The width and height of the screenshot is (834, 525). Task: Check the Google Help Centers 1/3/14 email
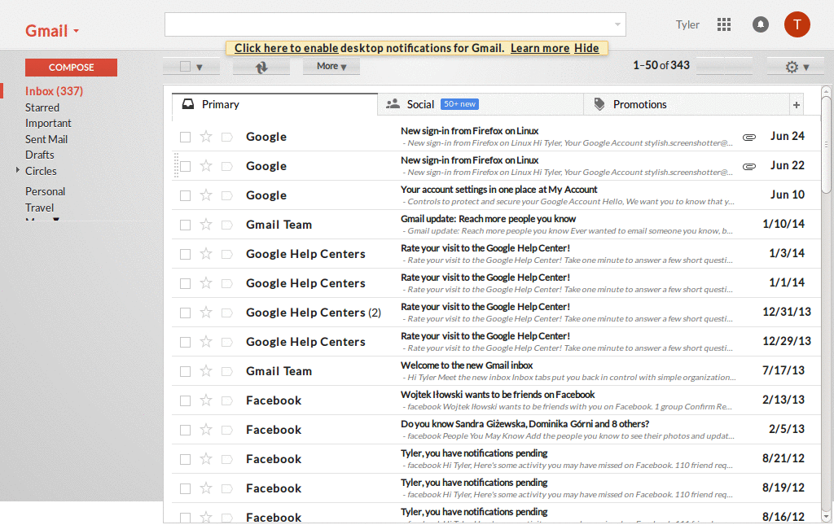click(x=185, y=254)
